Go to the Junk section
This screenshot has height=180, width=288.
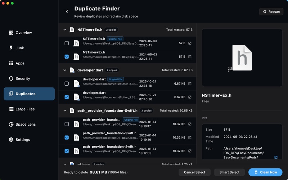(29, 48)
